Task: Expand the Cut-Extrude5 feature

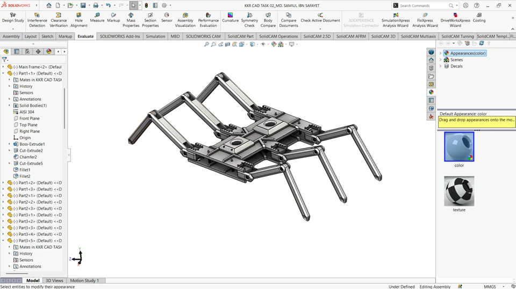Action: (9, 163)
